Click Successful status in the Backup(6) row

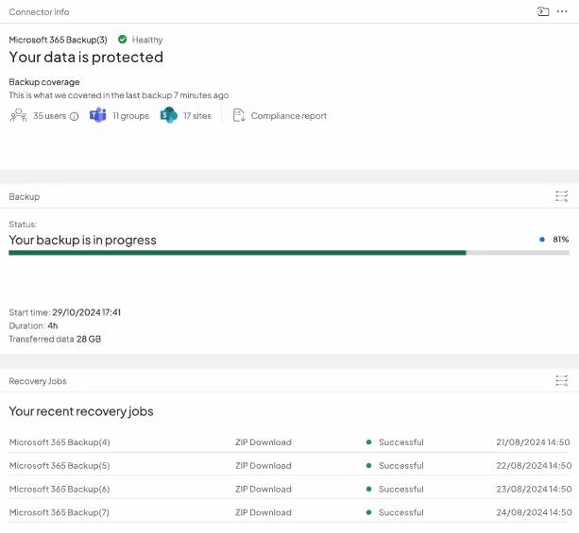point(401,489)
